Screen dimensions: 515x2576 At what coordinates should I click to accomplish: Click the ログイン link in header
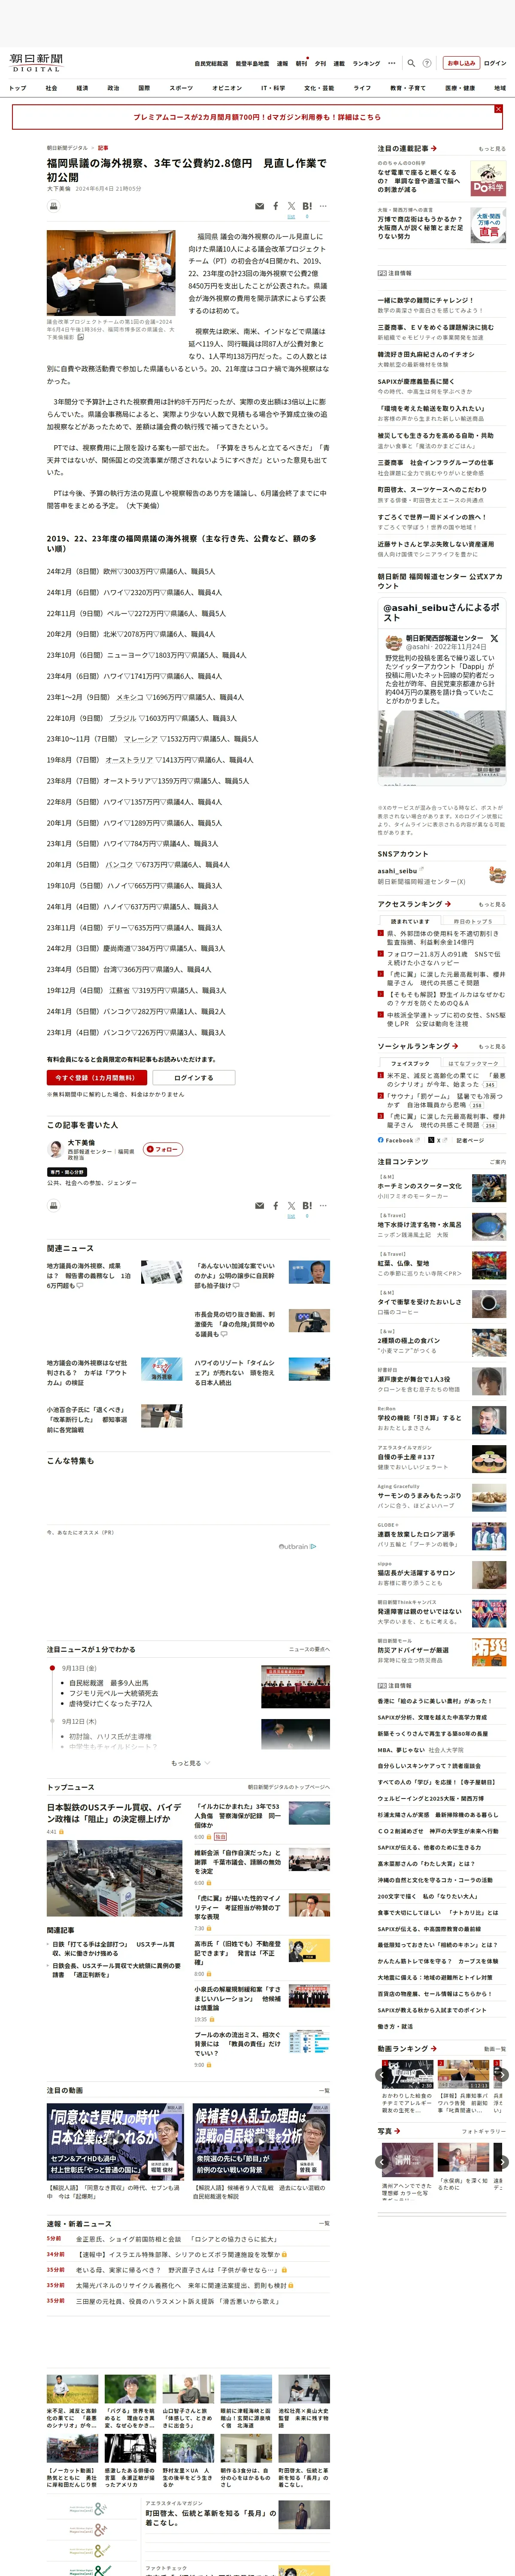pos(495,63)
